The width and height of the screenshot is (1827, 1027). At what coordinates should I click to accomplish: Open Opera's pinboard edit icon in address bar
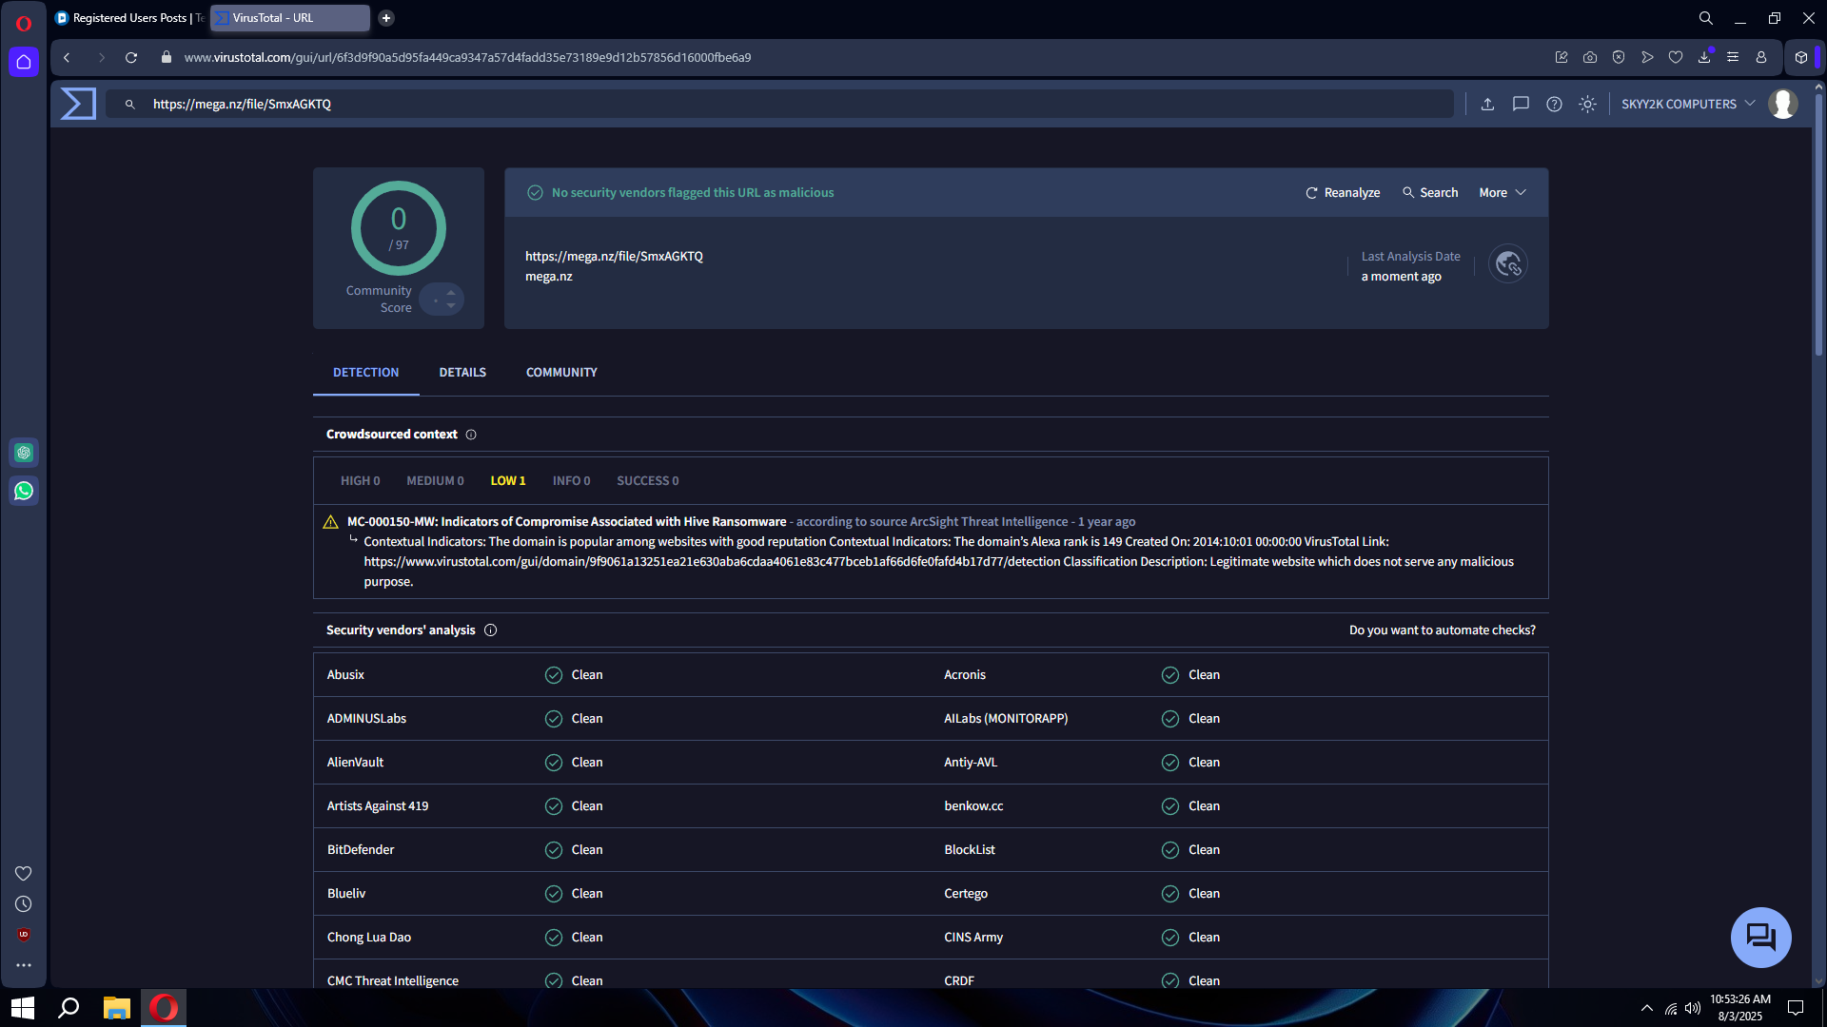point(1562,57)
